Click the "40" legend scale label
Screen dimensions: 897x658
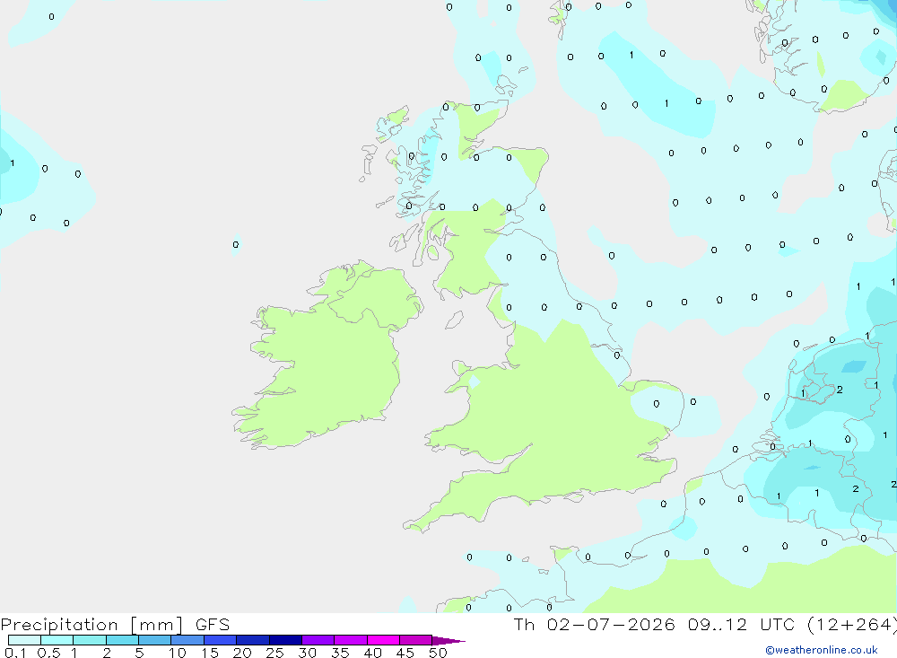pyautogui.click(x=373, y=653)
